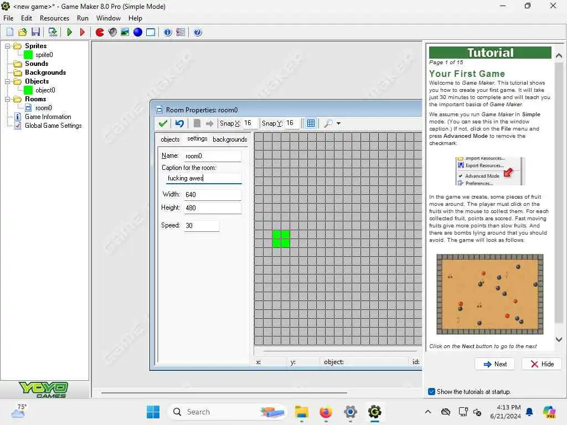Screen dimensions: 567x425
Task: Open the Edit menu
Action: [27, 18]
